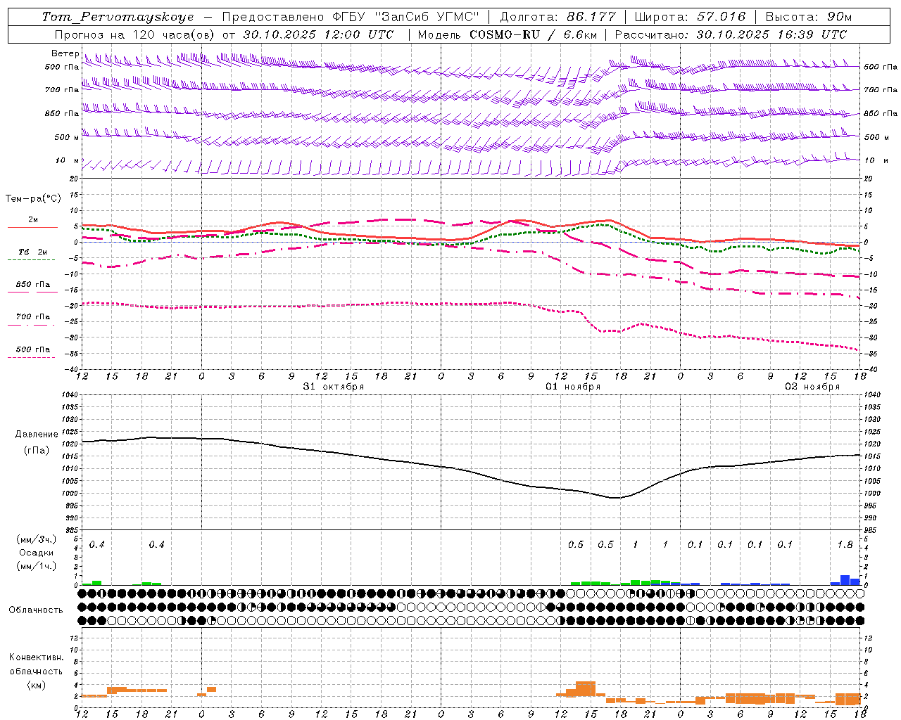901x720 pixels.
Task: Click the Td 2м legend label
Action: point(32,252)
